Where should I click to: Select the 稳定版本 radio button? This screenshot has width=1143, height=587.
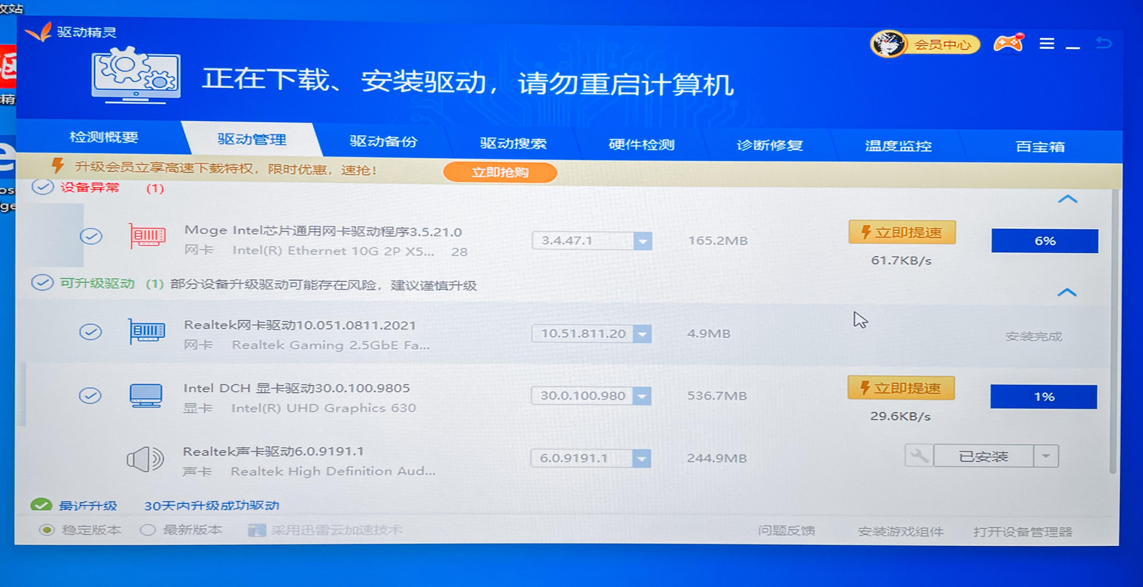click(47, 530)
